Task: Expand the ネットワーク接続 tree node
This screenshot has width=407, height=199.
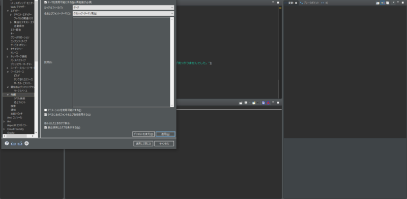Action: pyautogui.click(x=8, y=56)
